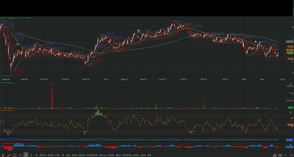This screenshot has width=294, height=157.
Task: Click the info icon in bottom toolbar
Action: (3, 155)
